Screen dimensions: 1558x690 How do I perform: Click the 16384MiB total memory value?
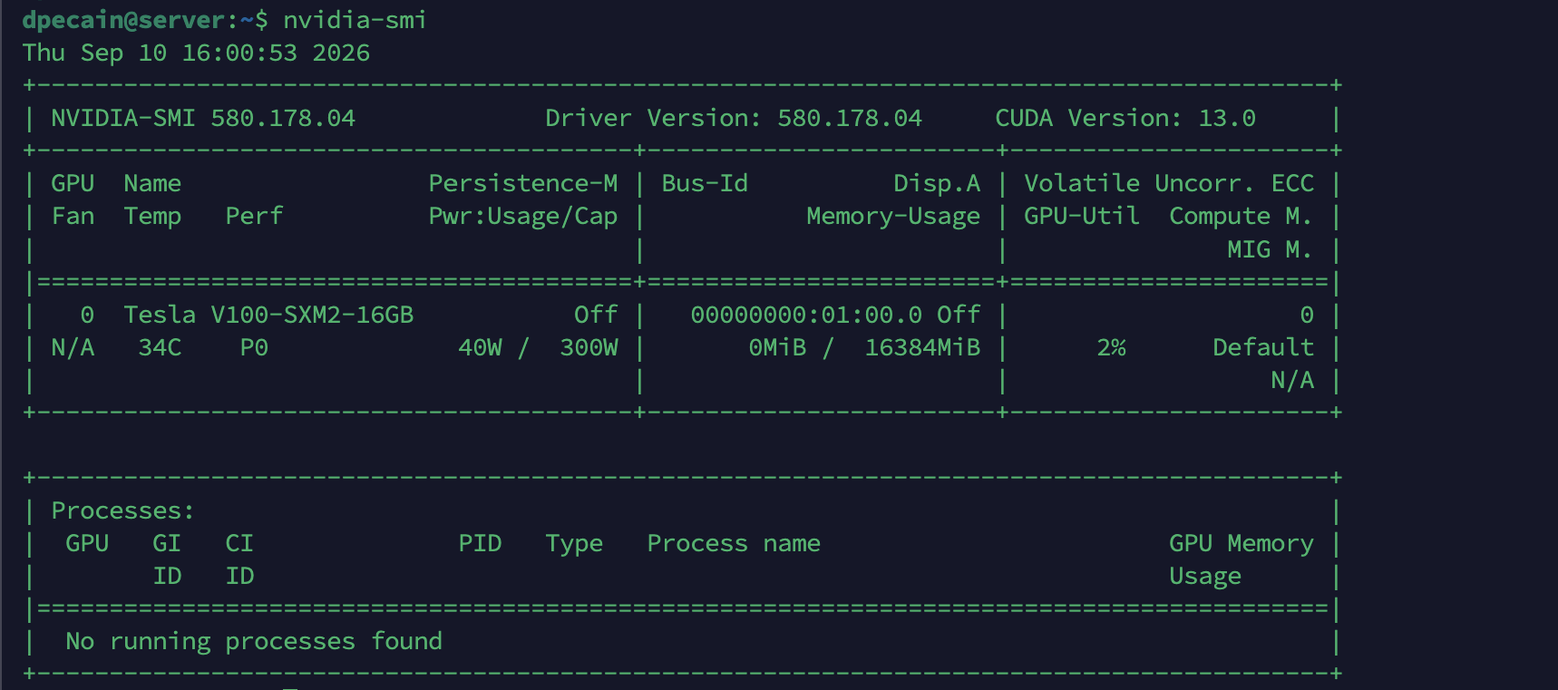pos(922,347)
